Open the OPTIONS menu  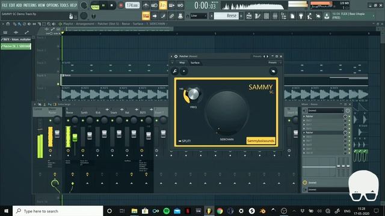click(52, 5)
